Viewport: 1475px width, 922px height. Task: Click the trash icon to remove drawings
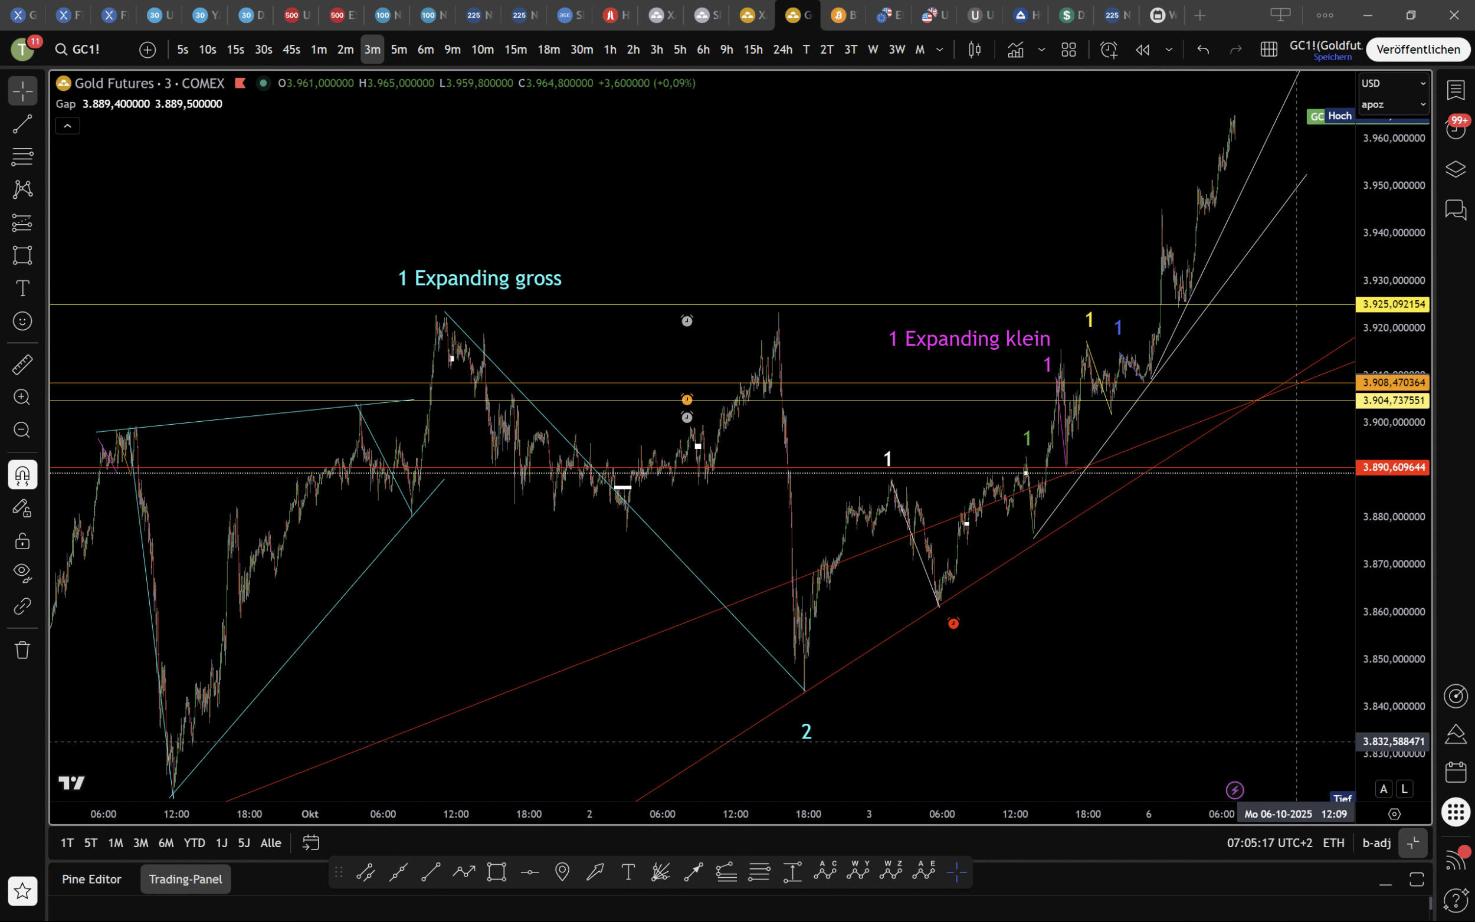(x=22, y=649)
